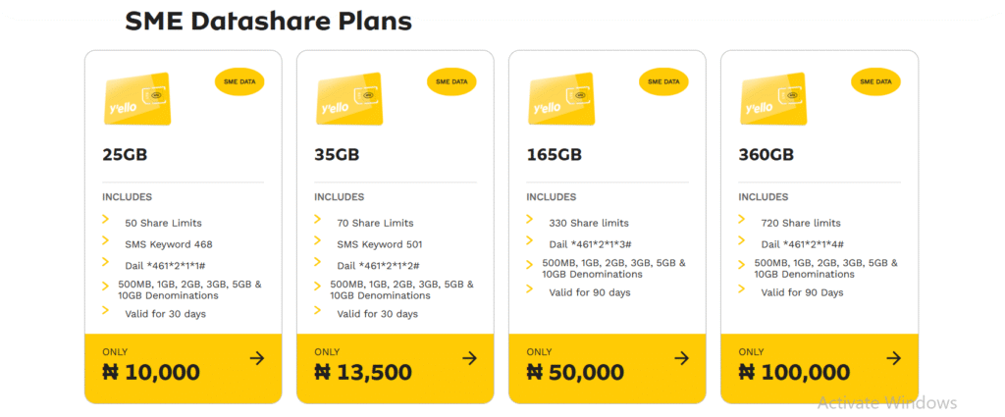Click the arrow icon on 25GB plan

(x=257, y=358)
